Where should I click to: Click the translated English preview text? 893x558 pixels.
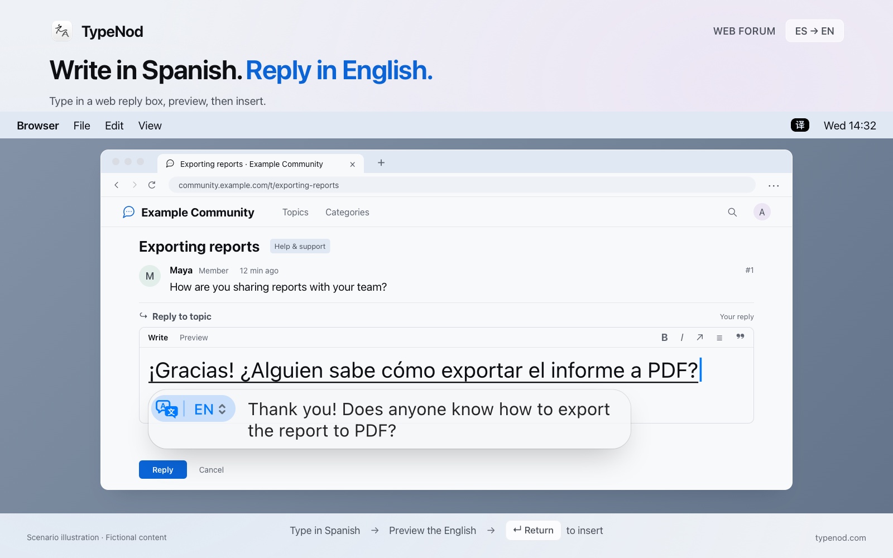pos(429,420)
